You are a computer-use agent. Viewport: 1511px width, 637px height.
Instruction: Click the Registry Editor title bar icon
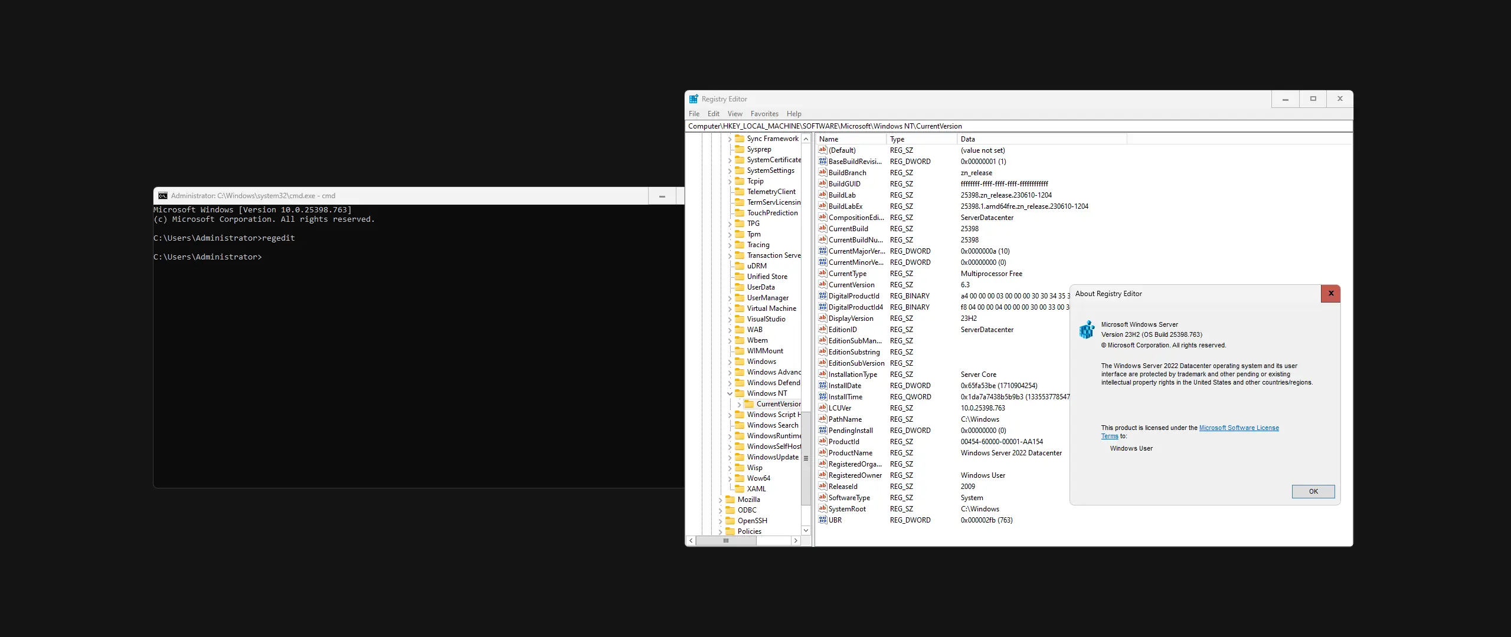pos(694,99)
